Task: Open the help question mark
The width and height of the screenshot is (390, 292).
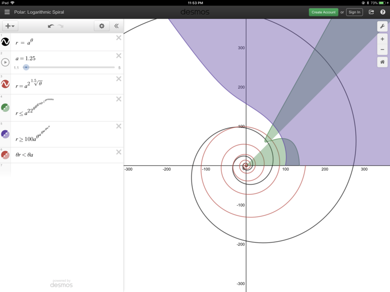Action: [x=383, y=12]
